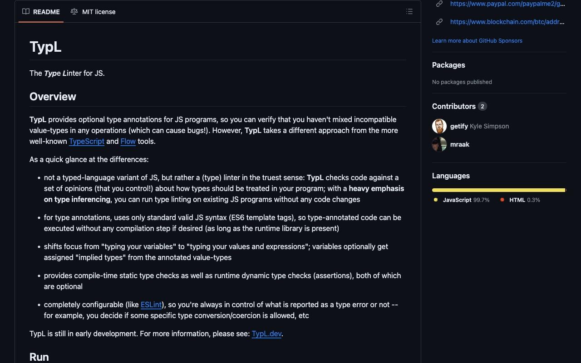Image resolution: width=581 pixels, height=363 pixels.
Task: Click the 'No packages published' text
Action: click(x=462, y=82)
